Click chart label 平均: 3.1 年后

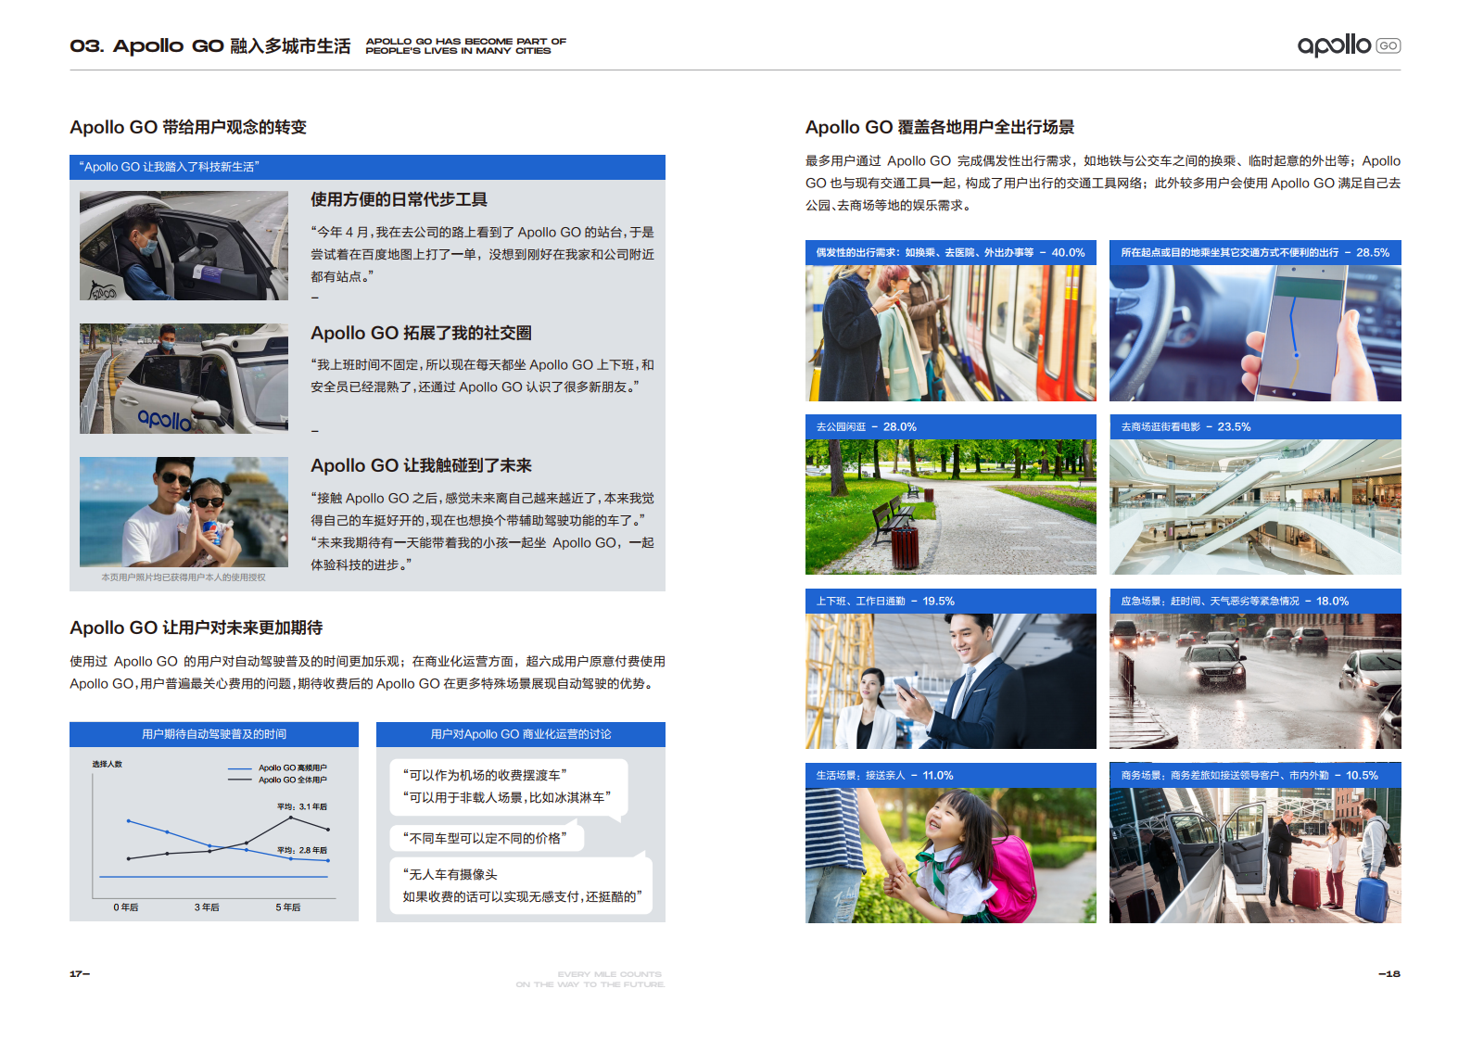(x=302, y=806)
